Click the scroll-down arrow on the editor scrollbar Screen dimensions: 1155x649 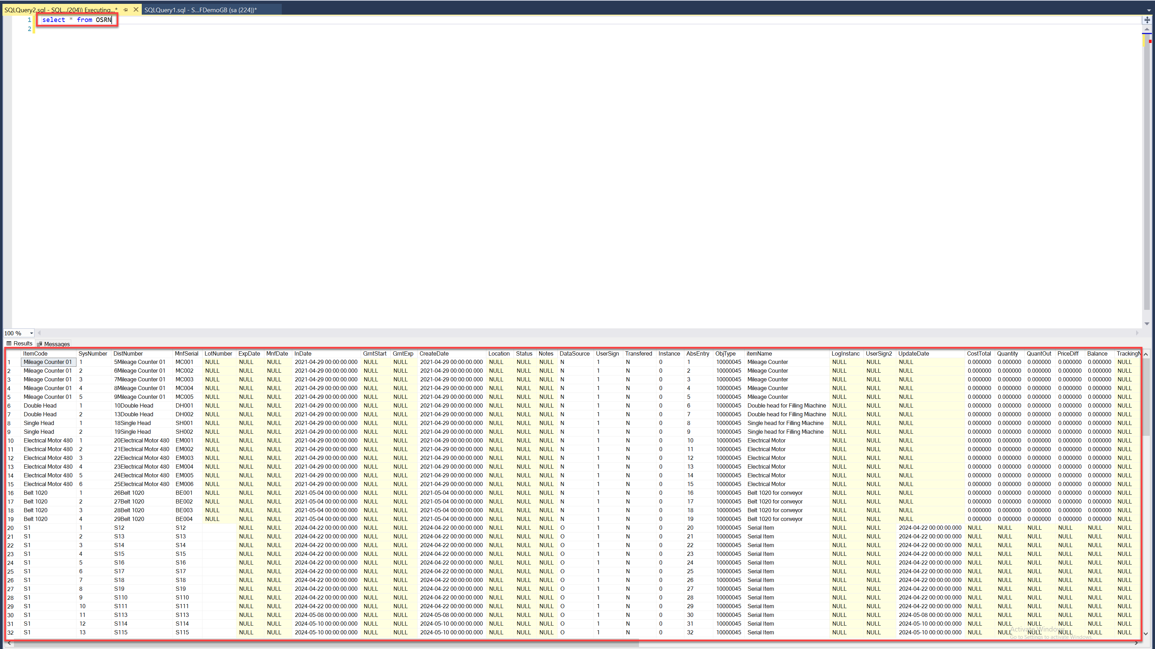[1147, 323]
